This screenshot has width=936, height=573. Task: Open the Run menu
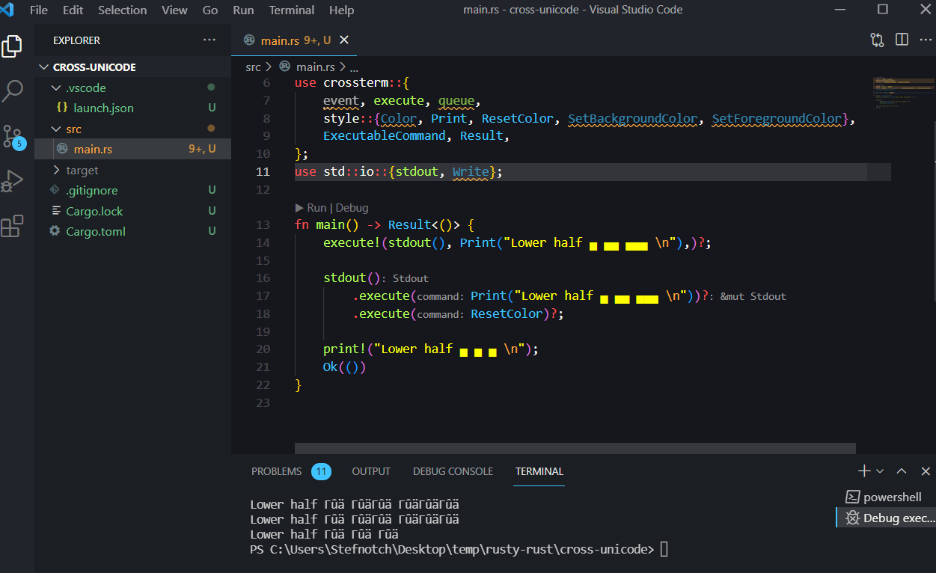(243, 10)
